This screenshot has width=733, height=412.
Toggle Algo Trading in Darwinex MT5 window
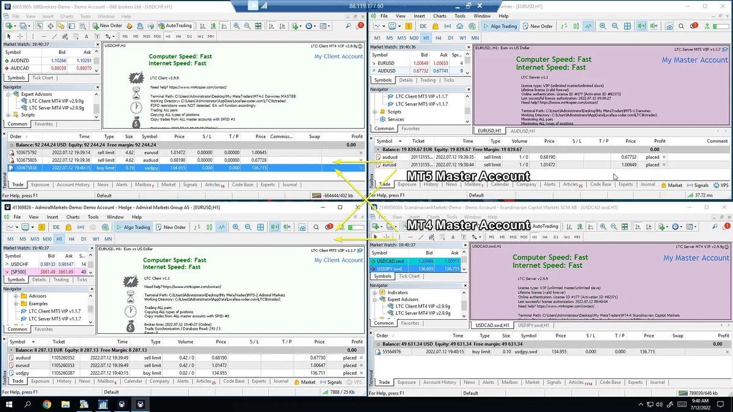point(500,26)
